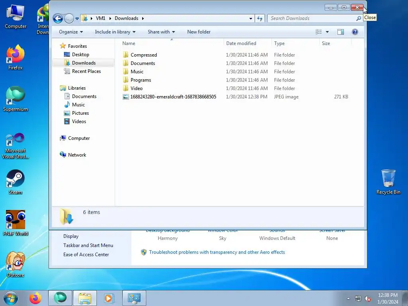Image resolution: width=408 pixels, height=306 pixels.
Task: Click the Steam desktop shortcut
Action: tap(16, 182)
